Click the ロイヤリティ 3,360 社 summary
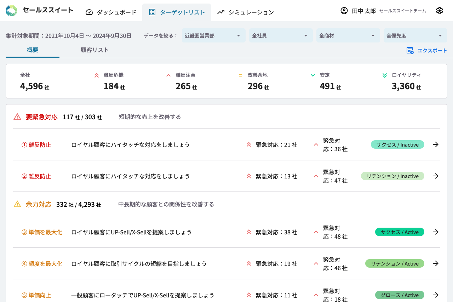Viewport: 453px width, 302px height. [402, 81]
